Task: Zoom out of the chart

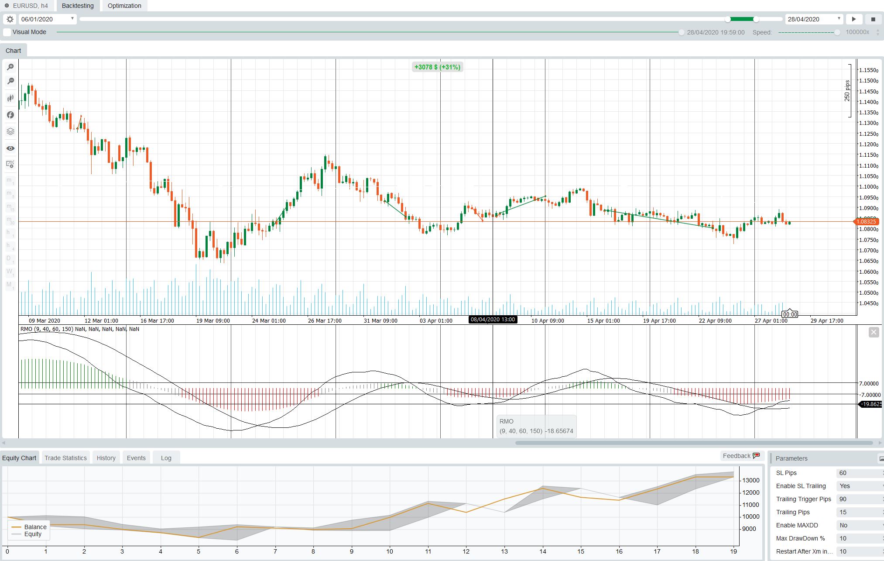Action: [x=10, y=81]
